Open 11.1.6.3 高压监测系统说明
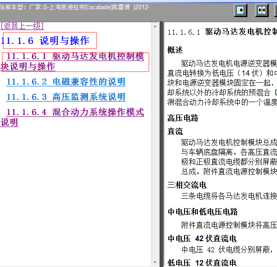Image resolution: width=277 pixels, height=267 pixels. [x=66, y=97]
